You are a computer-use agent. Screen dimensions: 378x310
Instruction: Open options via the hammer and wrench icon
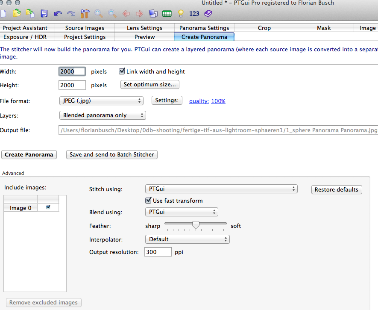click(x=85, y=13)
